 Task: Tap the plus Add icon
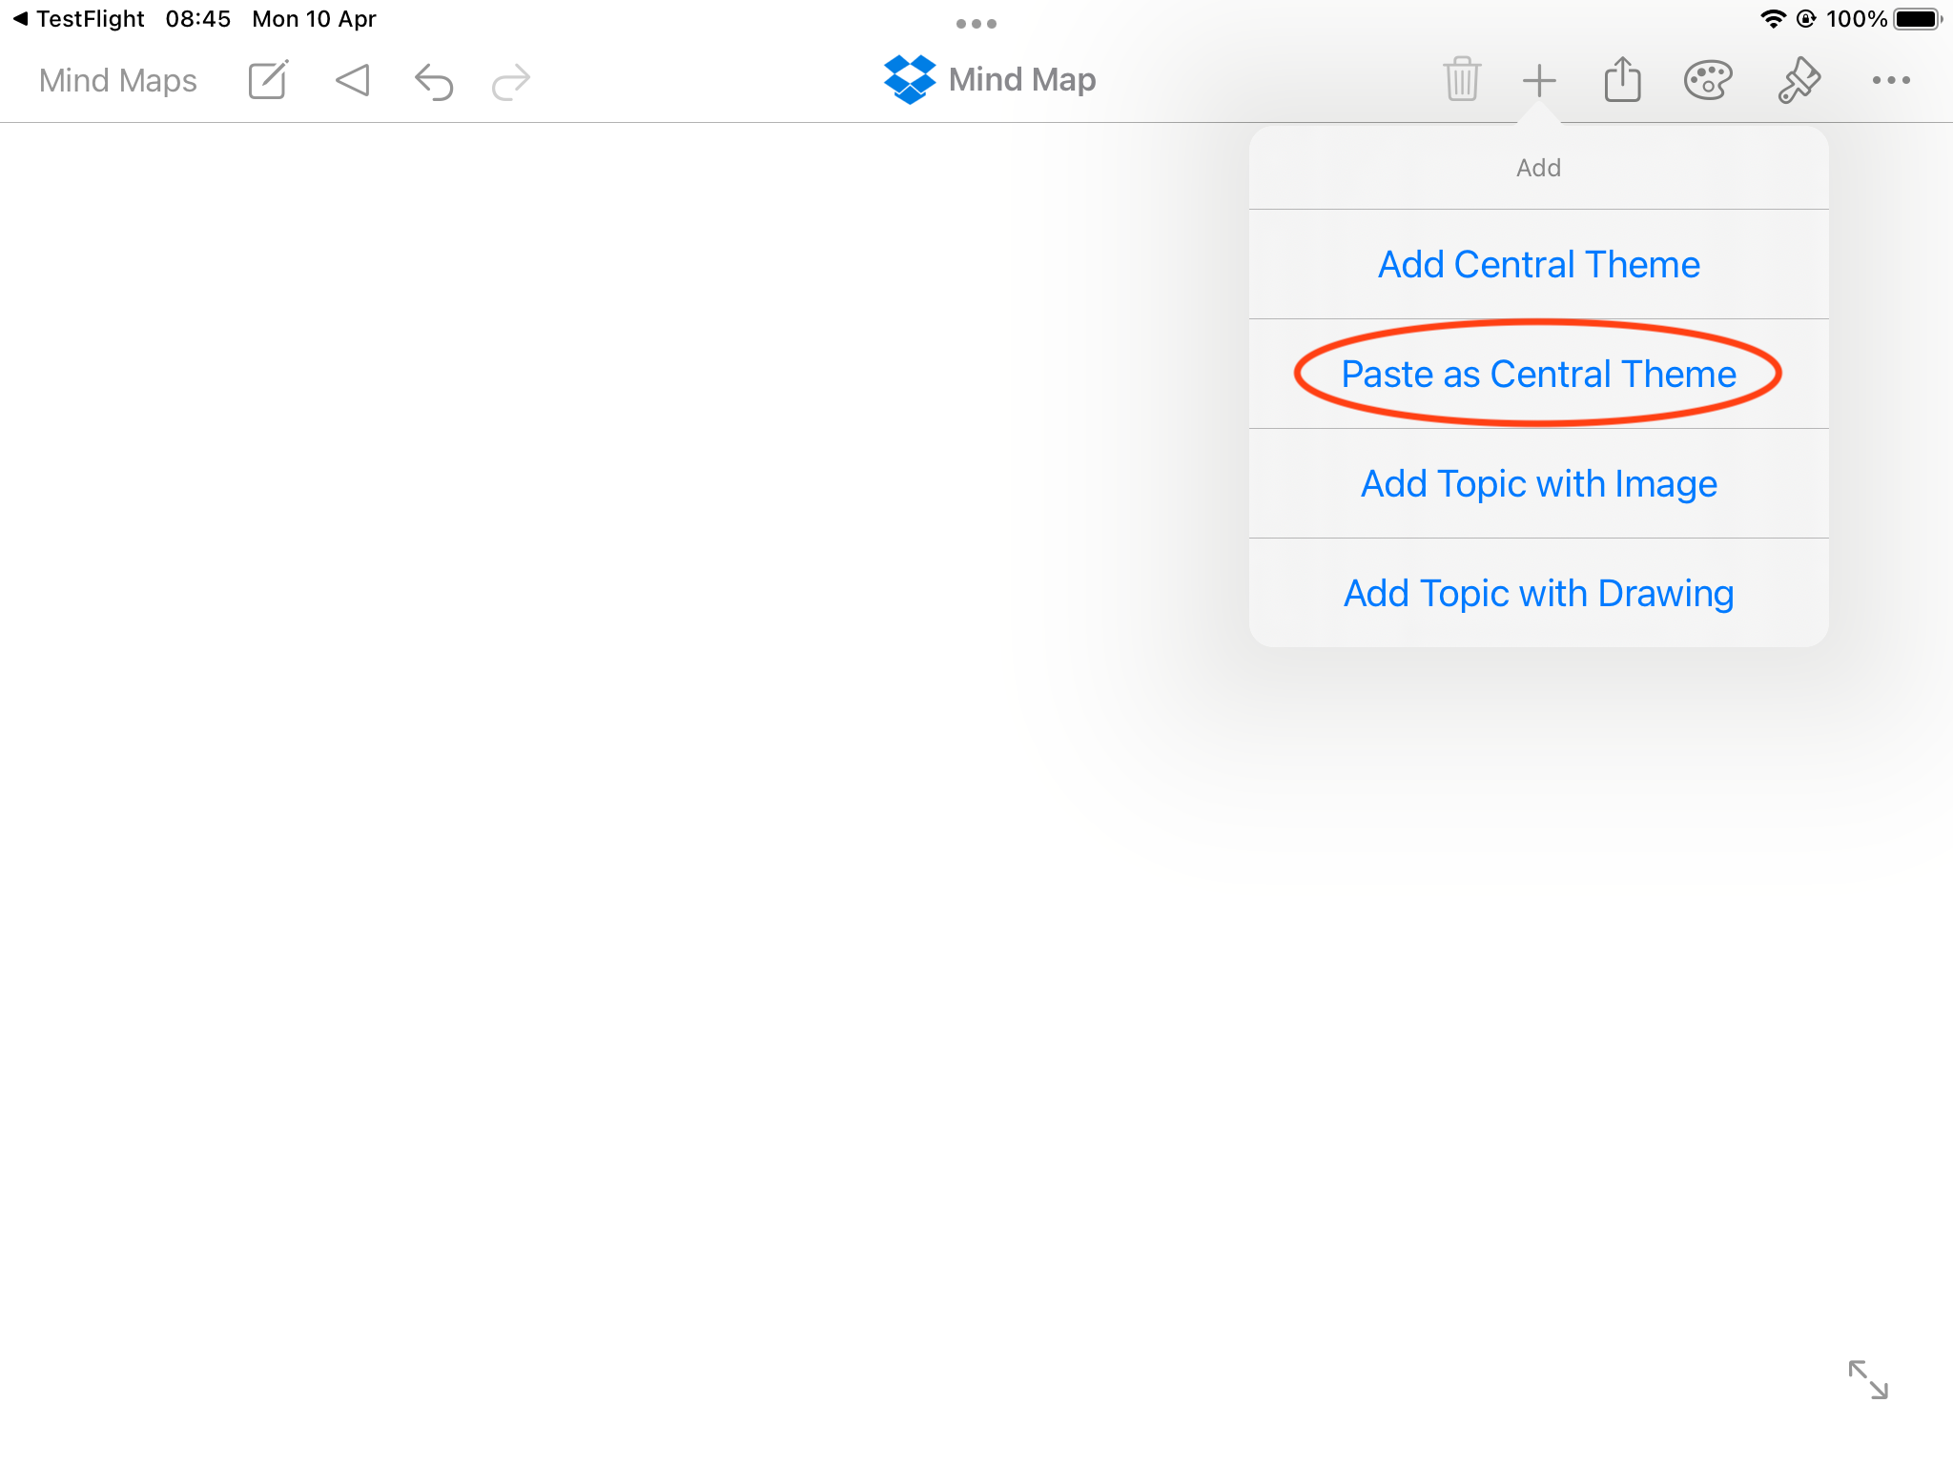tap(1539, 80)
